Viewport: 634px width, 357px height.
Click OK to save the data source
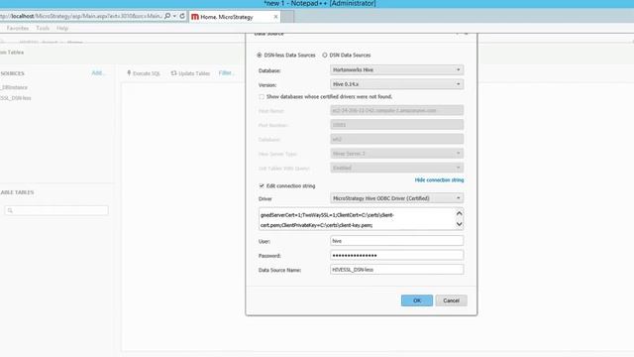point(417,300)
